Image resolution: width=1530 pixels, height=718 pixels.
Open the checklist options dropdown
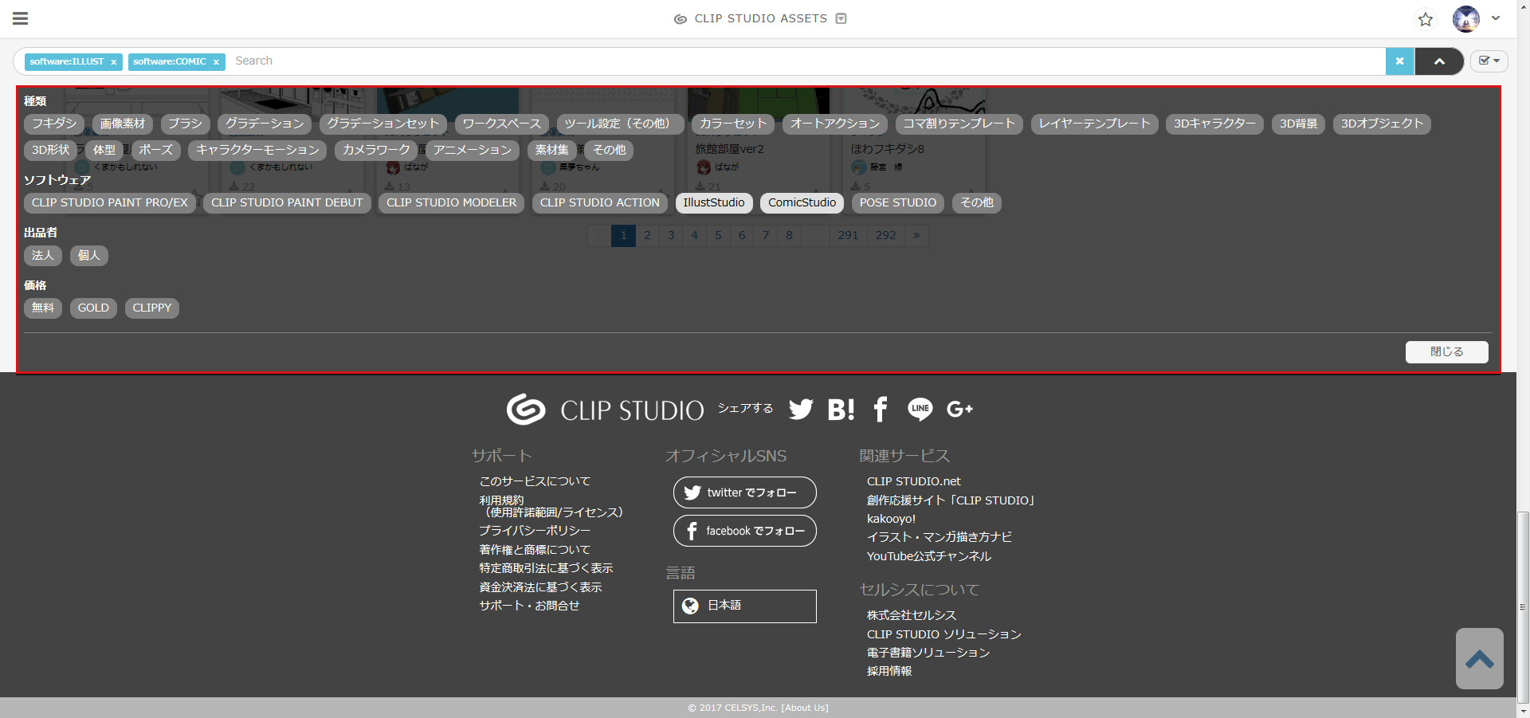coord(1489,61)
